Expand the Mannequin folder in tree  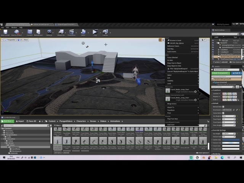[x=3, y=133]
